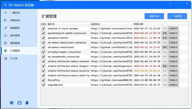Open the globe website icon

12,103
